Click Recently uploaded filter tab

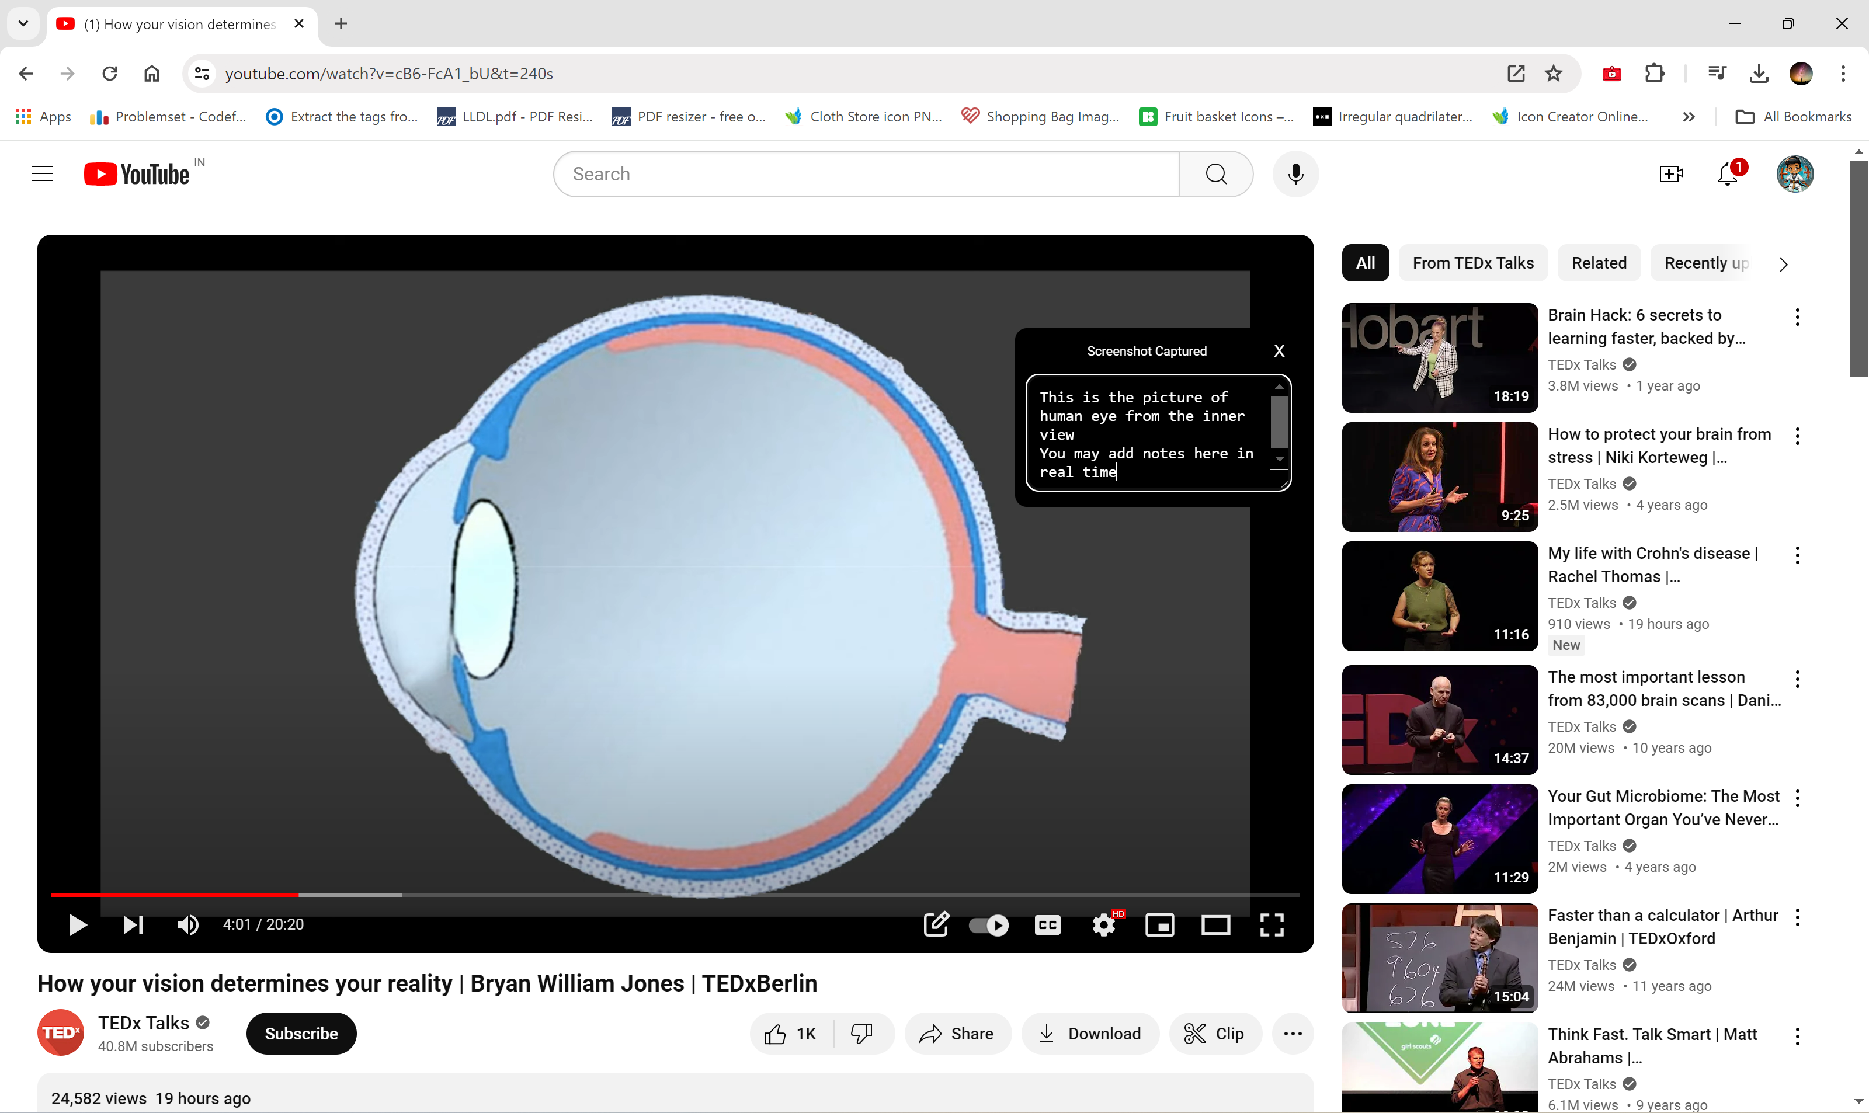(x=1706, y=262)
